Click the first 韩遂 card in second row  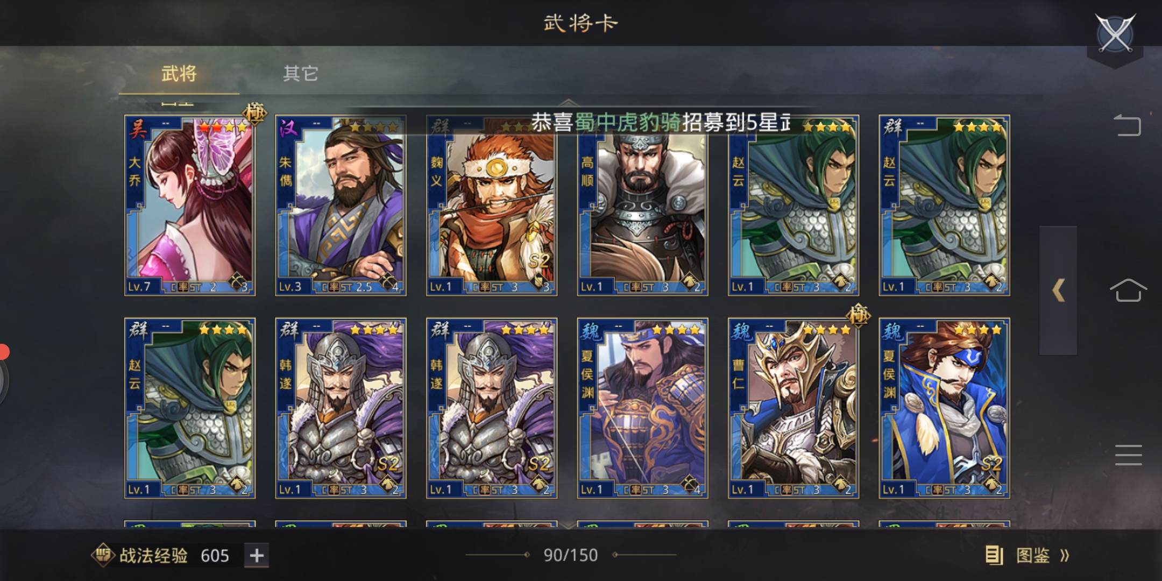tap(341, 408)
